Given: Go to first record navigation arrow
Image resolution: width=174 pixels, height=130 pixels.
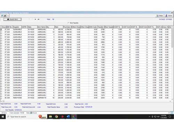Looking at the screenshot, I should pos(29,19).
